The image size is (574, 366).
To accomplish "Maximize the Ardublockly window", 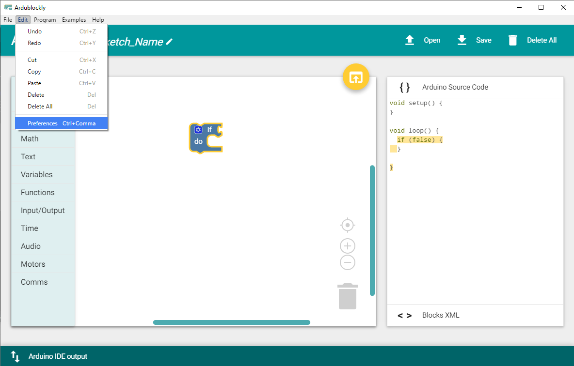I will pos(541,7).
